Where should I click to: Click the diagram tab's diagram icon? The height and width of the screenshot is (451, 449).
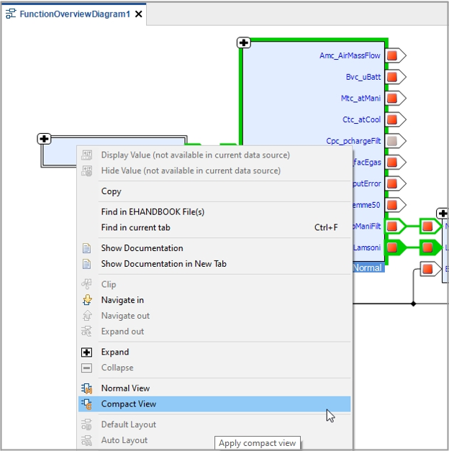click(11, 14)
